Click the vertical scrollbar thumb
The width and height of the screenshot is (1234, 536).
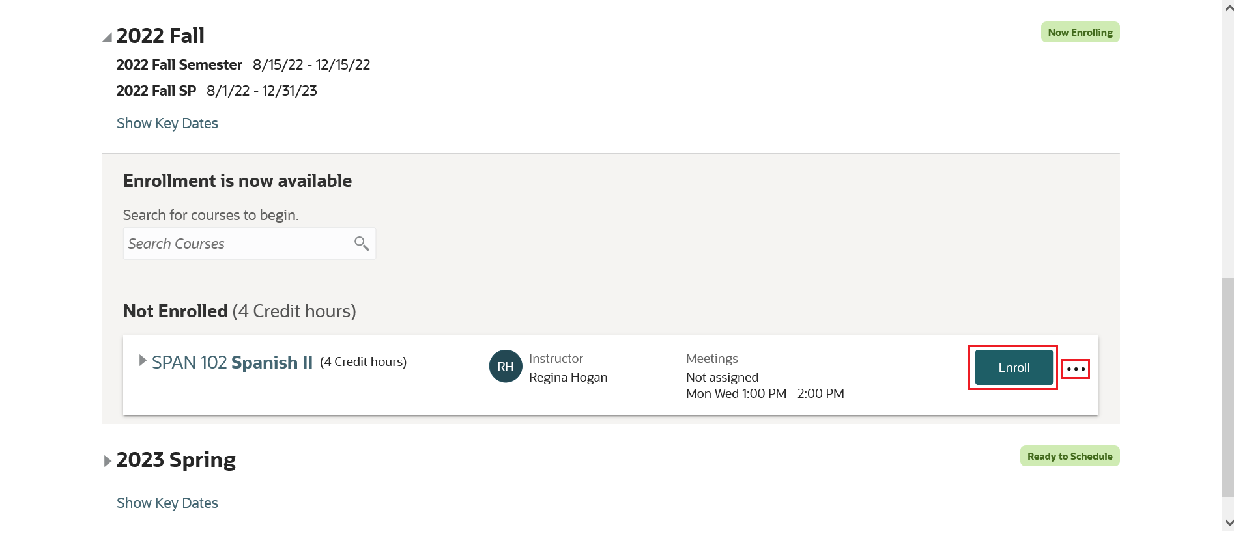tap(1228, 387)
